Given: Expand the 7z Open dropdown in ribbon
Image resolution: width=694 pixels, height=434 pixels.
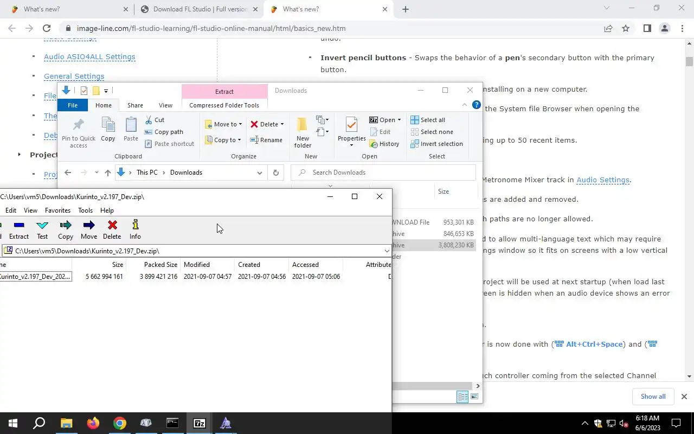Looking at the screenshot, I should (399, 120).
